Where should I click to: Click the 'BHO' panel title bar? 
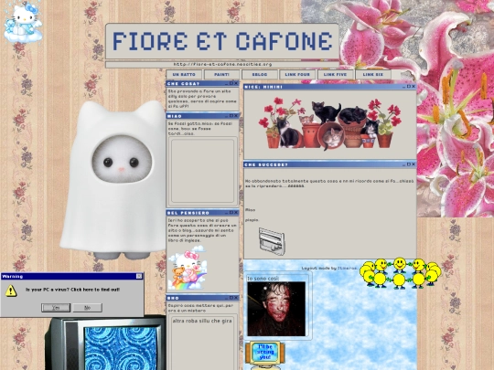click(x=202, y=298)
